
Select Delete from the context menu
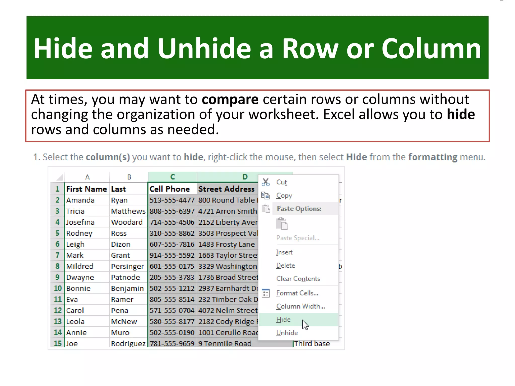click(285, 266)
